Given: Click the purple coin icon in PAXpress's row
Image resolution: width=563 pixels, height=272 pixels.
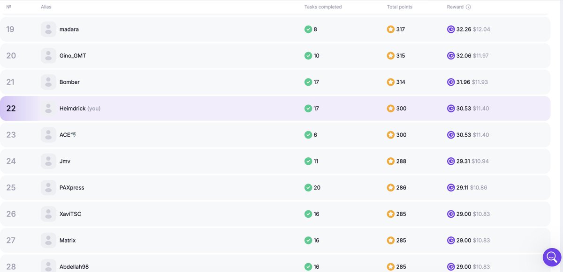Looking at the screenshot, I should tap(451, 188).
